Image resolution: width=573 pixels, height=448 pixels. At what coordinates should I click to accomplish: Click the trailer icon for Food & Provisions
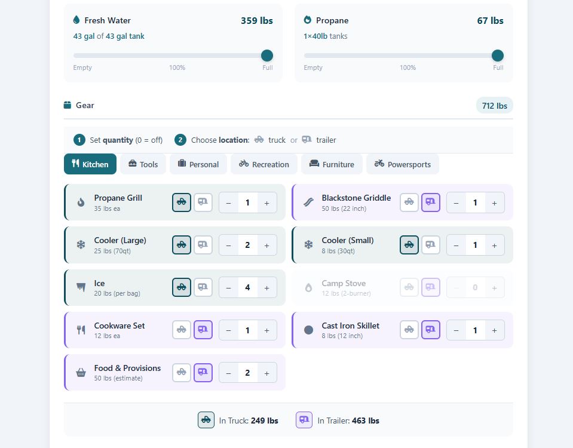pos(203,372)
